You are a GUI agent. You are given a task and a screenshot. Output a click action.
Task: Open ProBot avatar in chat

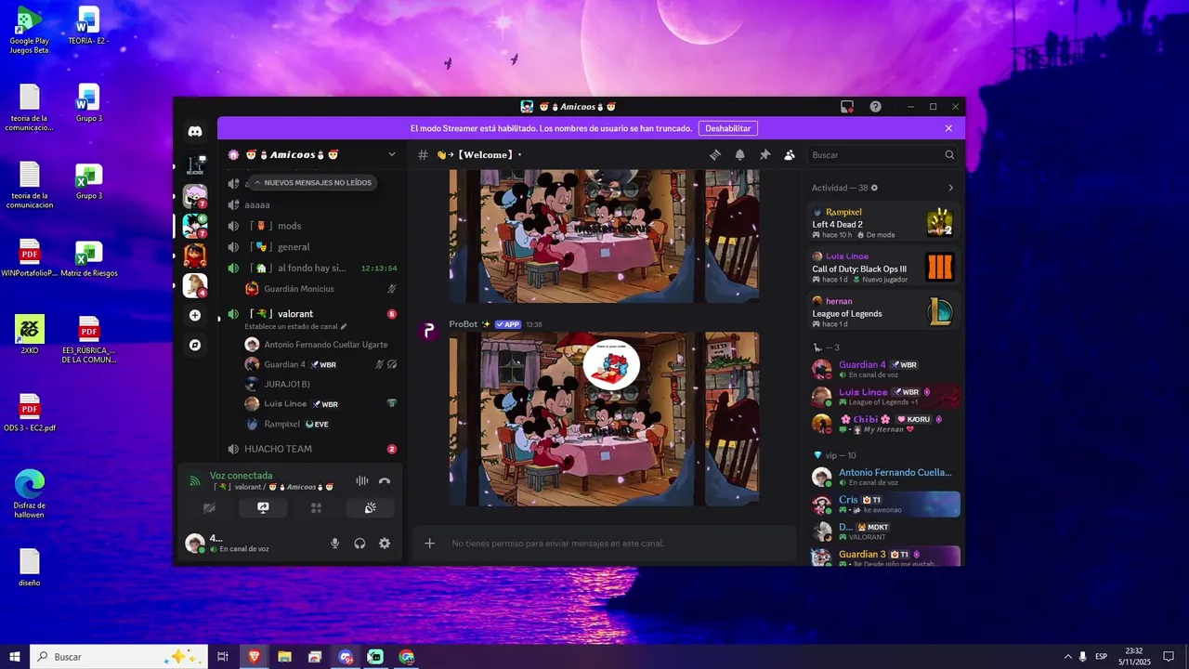click(428, 332)
